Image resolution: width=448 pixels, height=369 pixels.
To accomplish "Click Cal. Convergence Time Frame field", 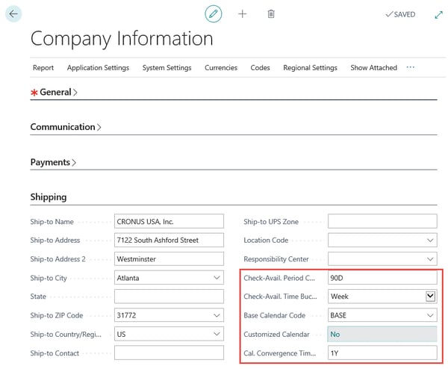I will 382,353.
